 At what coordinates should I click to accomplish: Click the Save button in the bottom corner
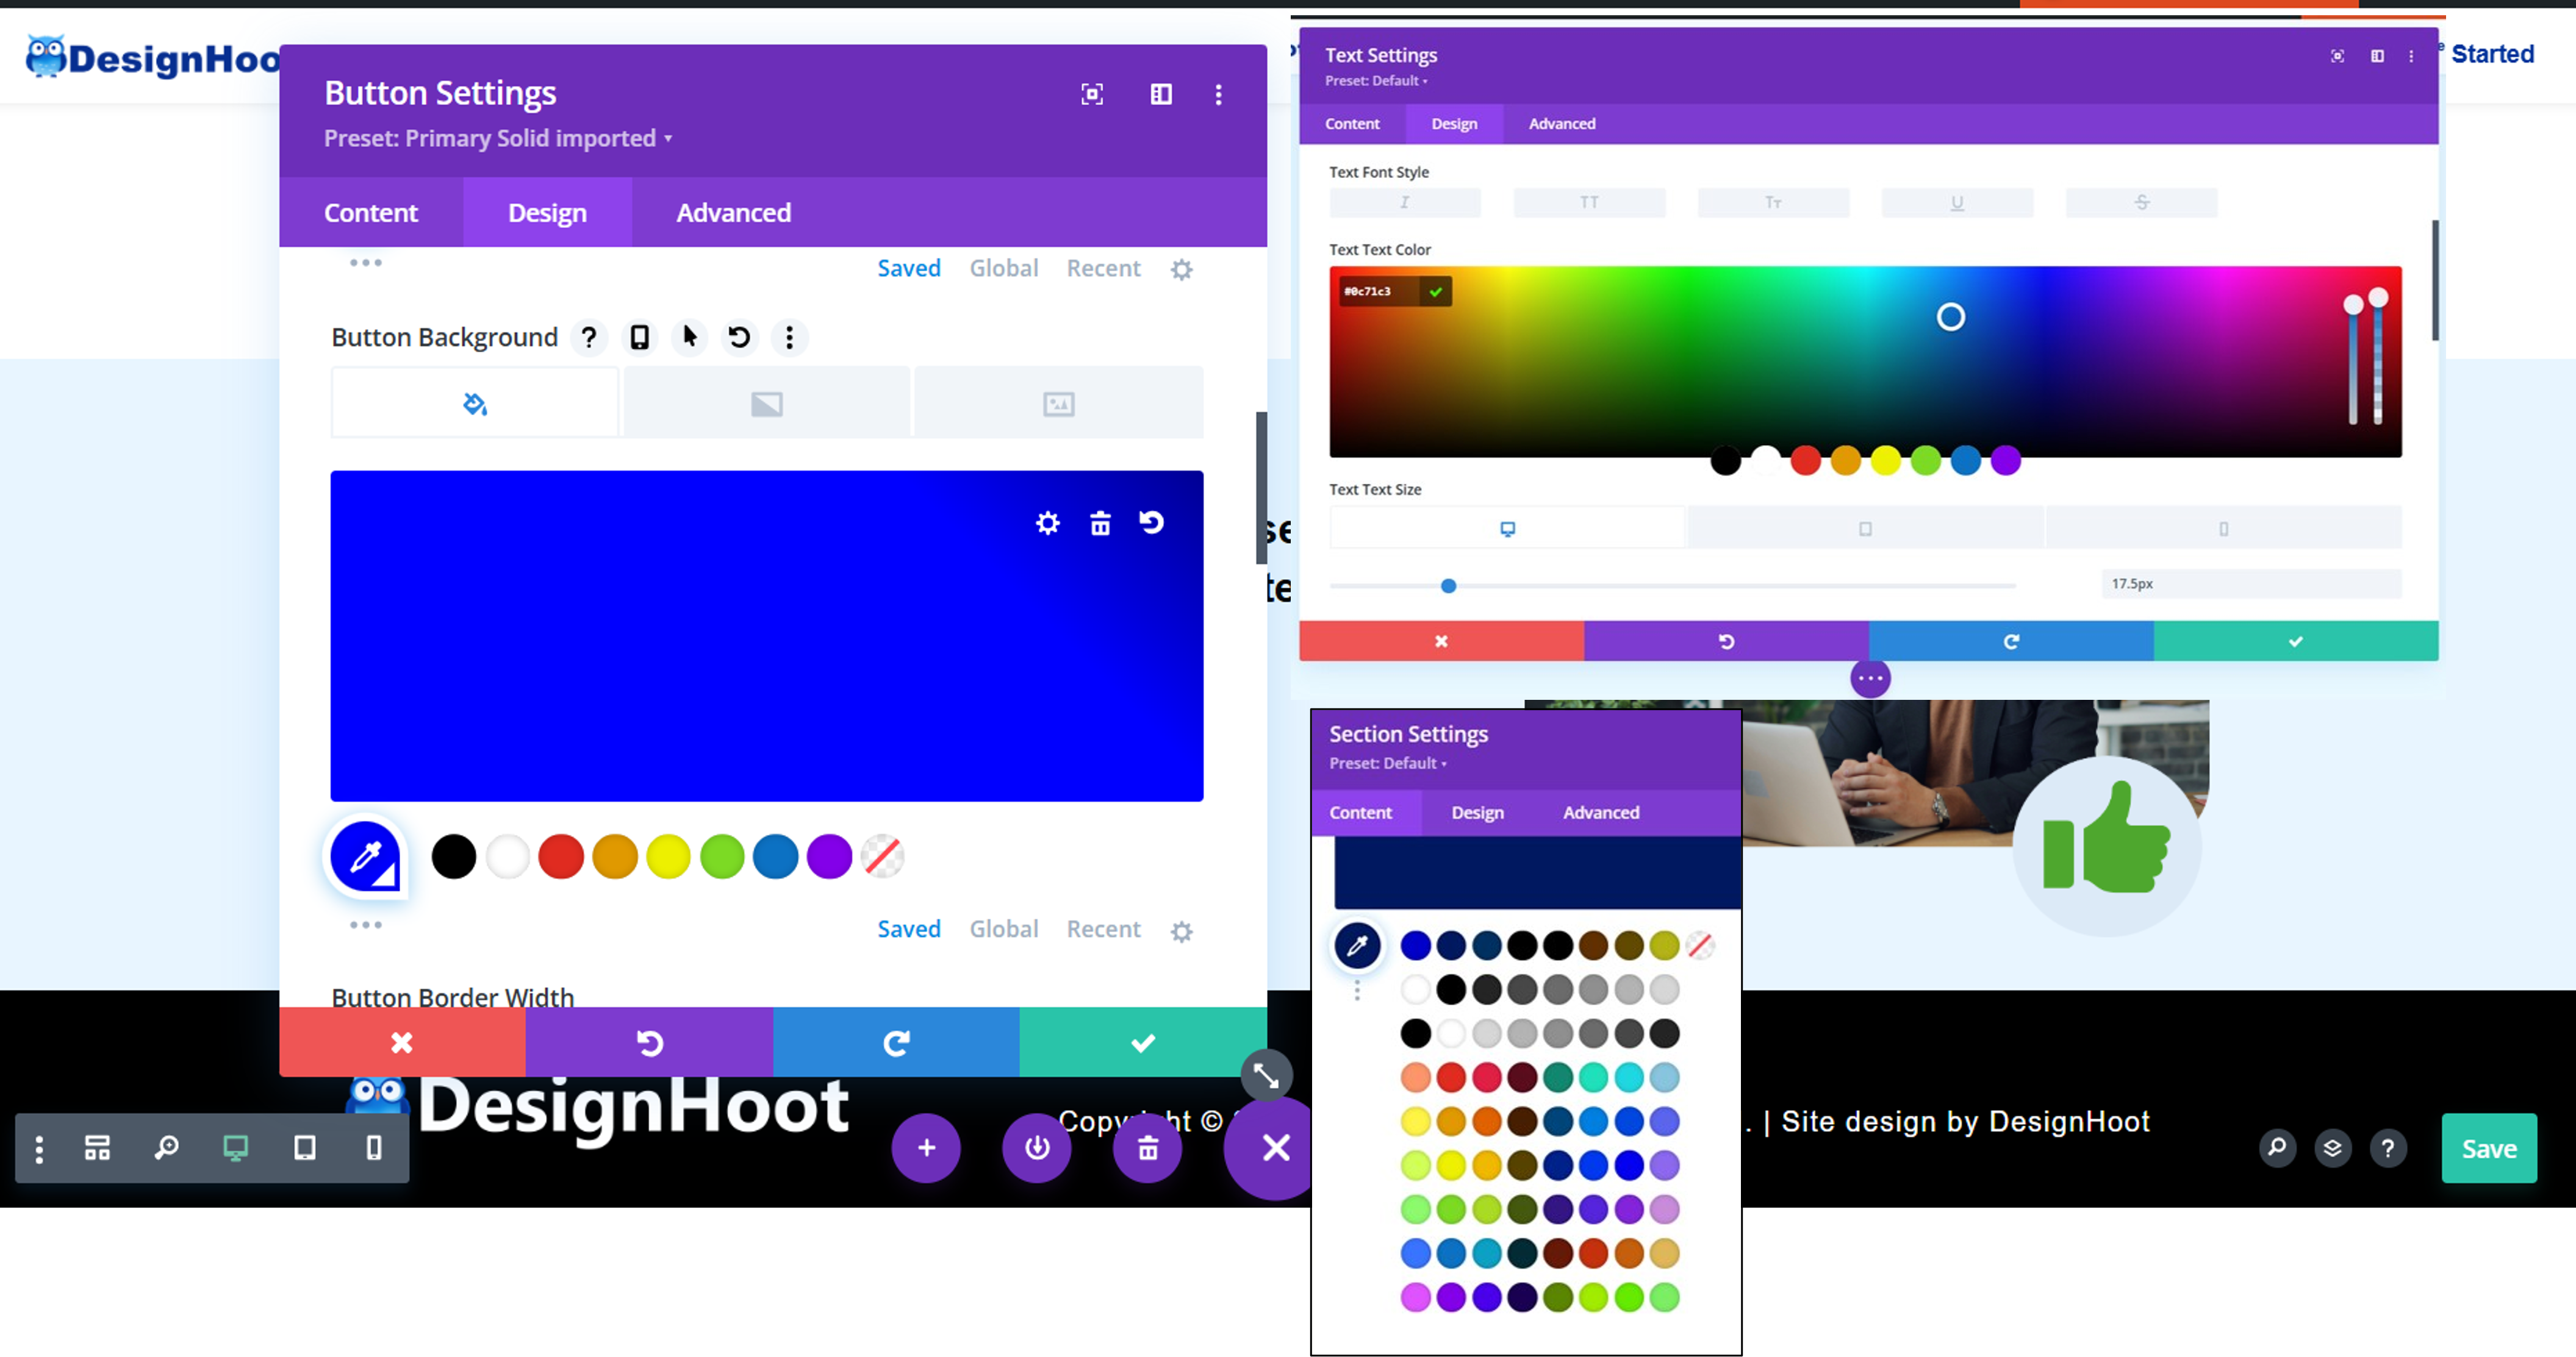(x=2489, y=1148)
